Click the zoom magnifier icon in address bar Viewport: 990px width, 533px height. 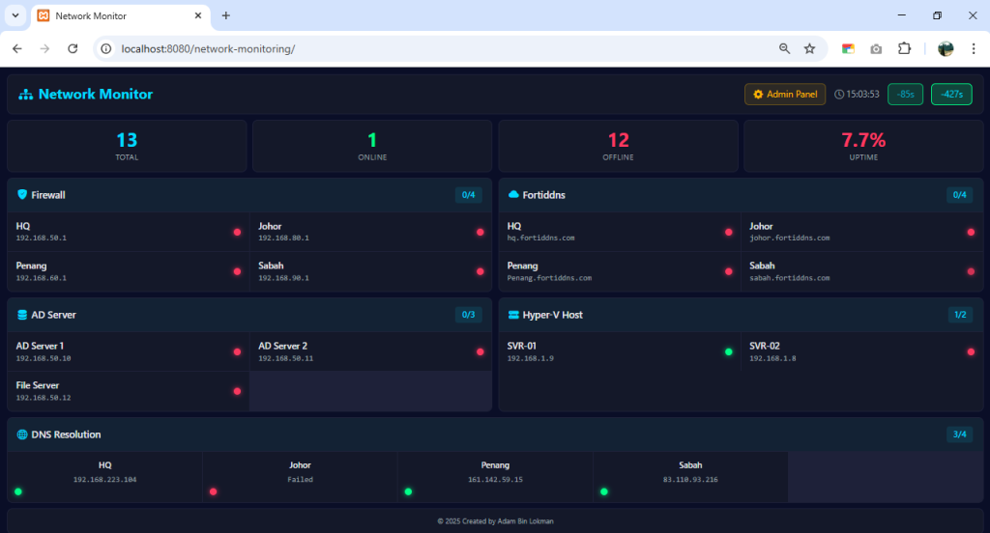pyautogui.click(x=784, y=48)
